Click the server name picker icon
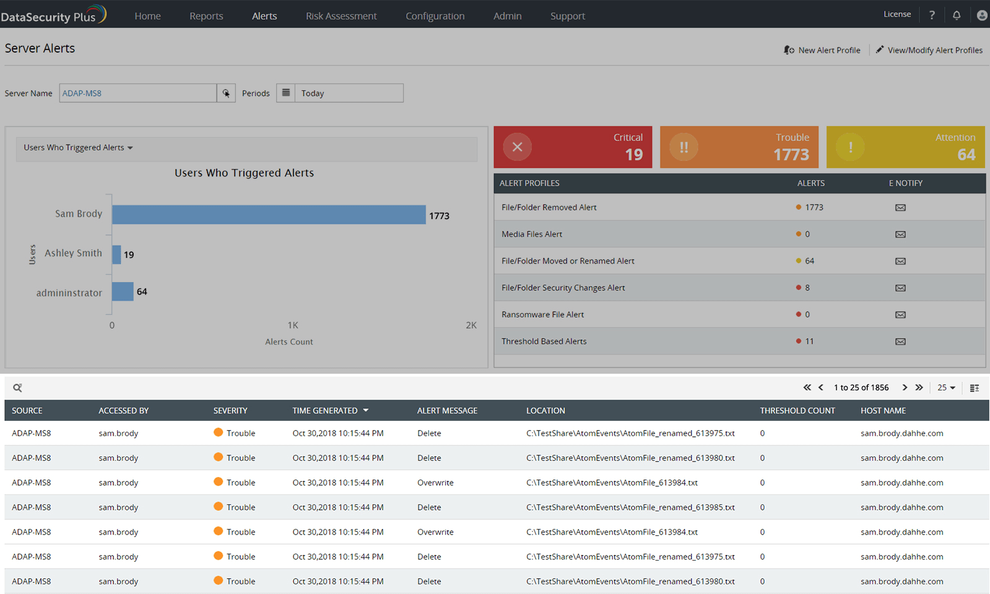This screenshot has height=594, width=990. 226,93
